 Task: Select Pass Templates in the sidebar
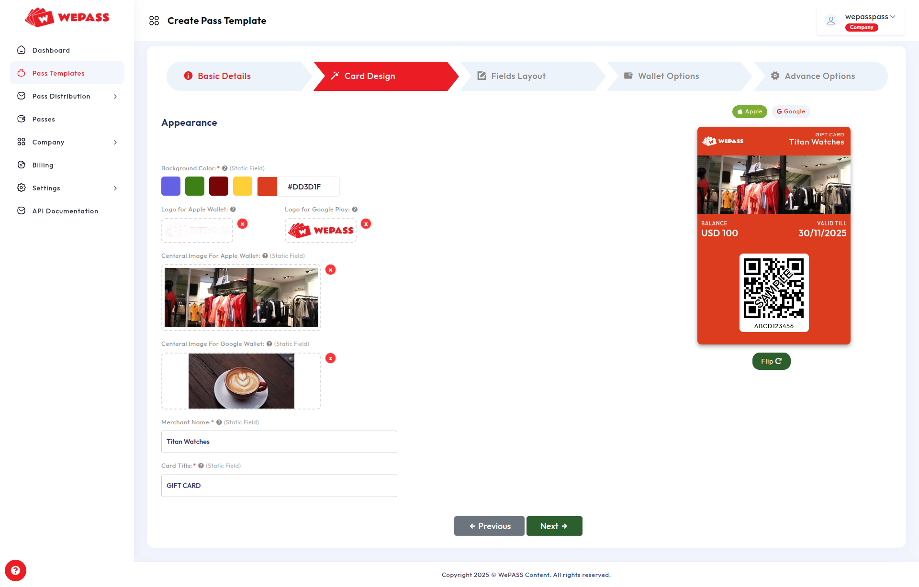tap(57, 73)
